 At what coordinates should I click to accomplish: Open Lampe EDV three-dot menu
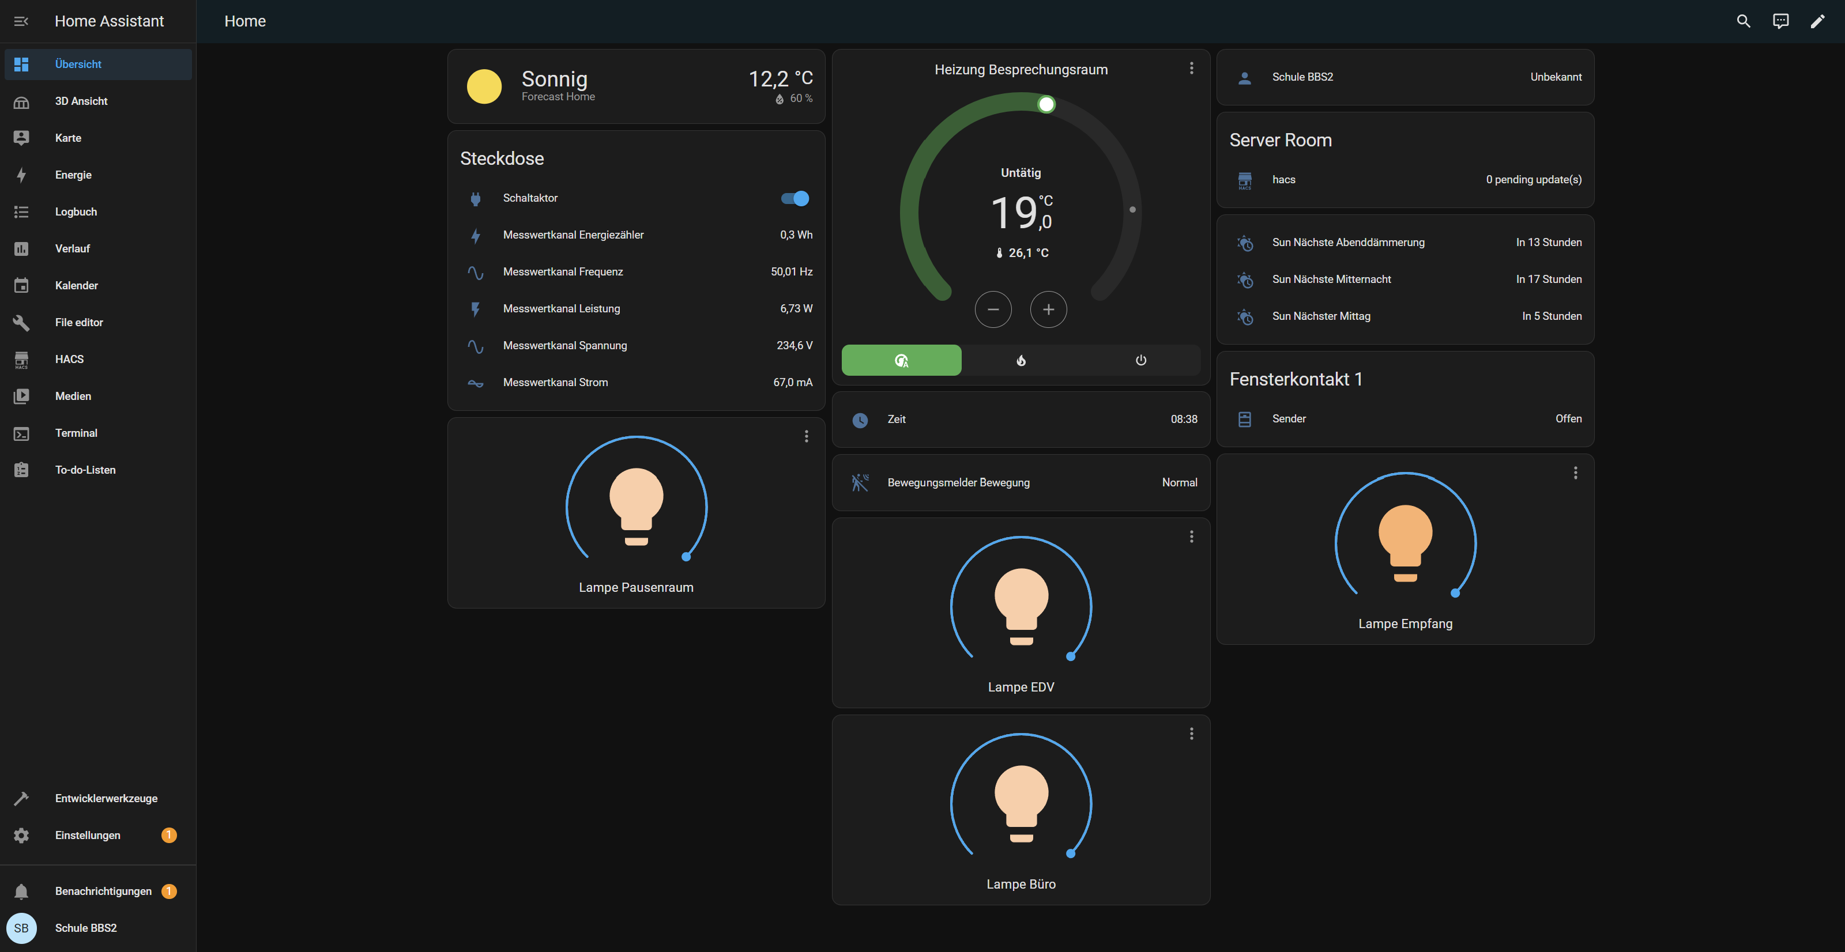click(1191, 537)
